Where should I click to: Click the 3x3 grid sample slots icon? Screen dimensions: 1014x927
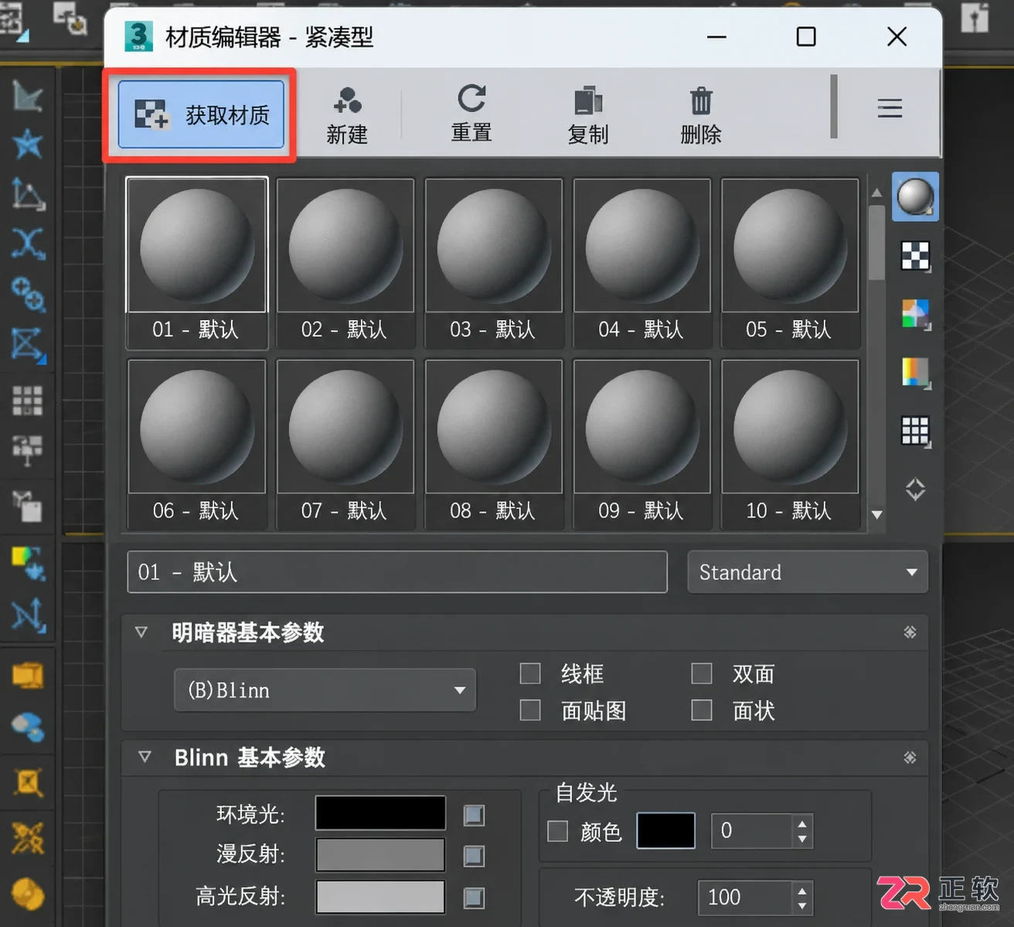[915, 431]
